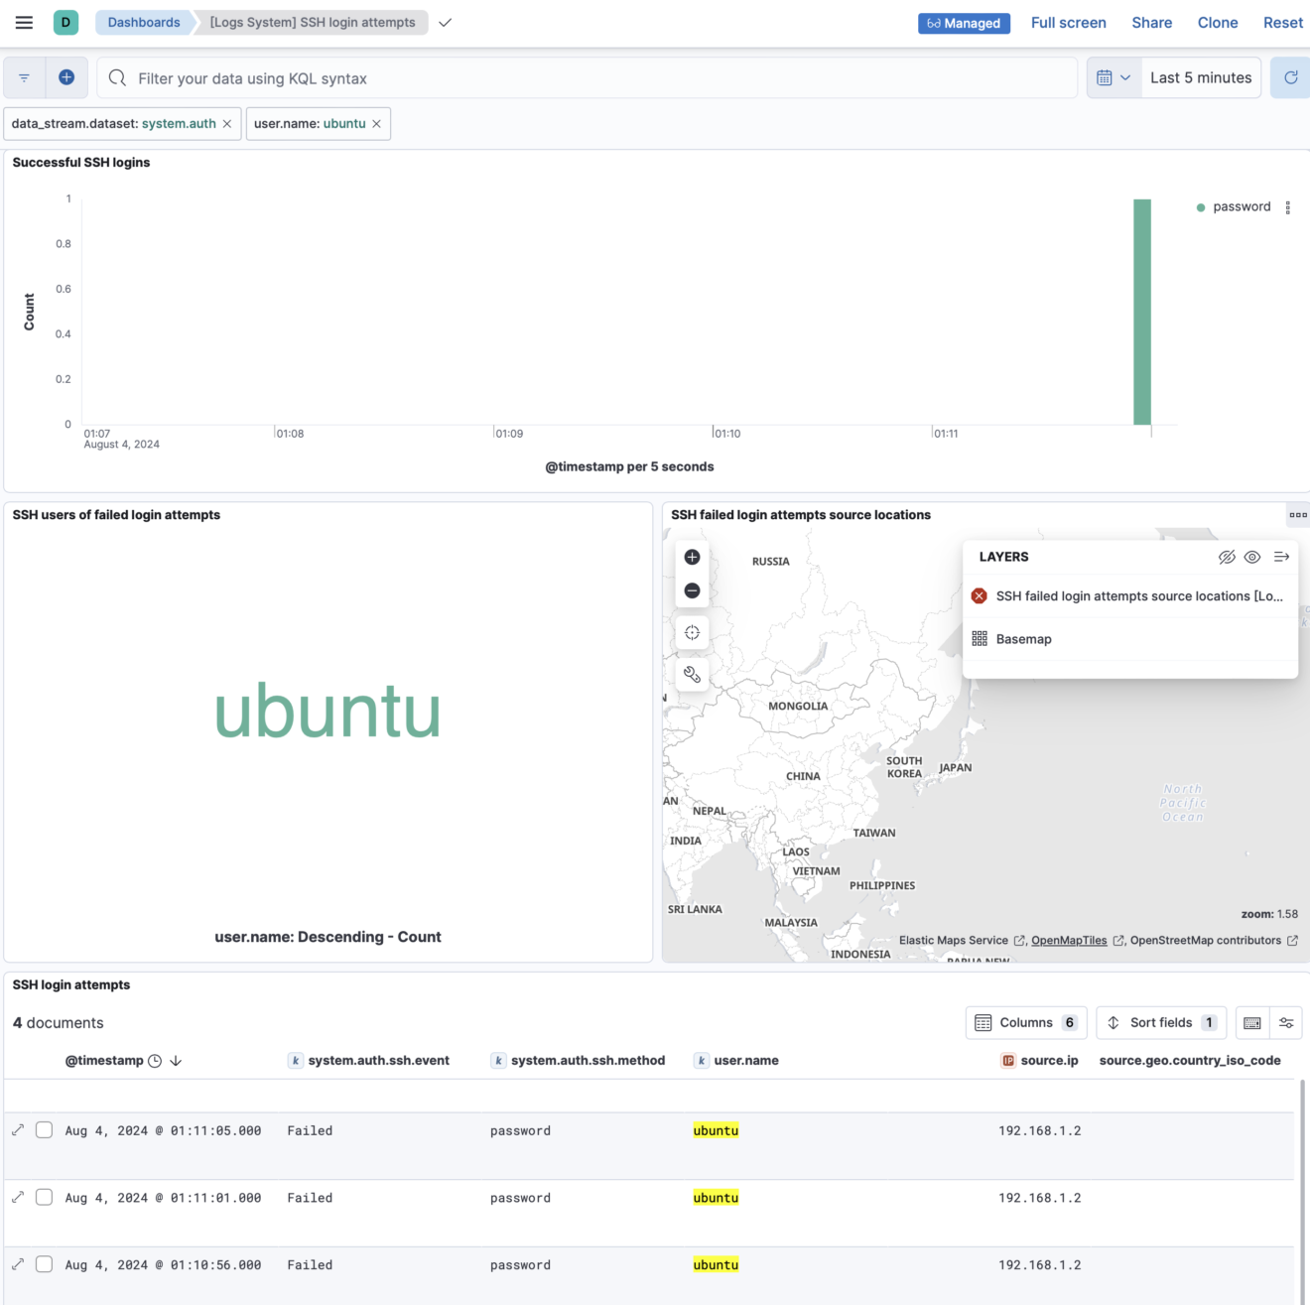Open the fit-to-data crosshair tool on map
1310x1305 pixels.
click(692, 632)
